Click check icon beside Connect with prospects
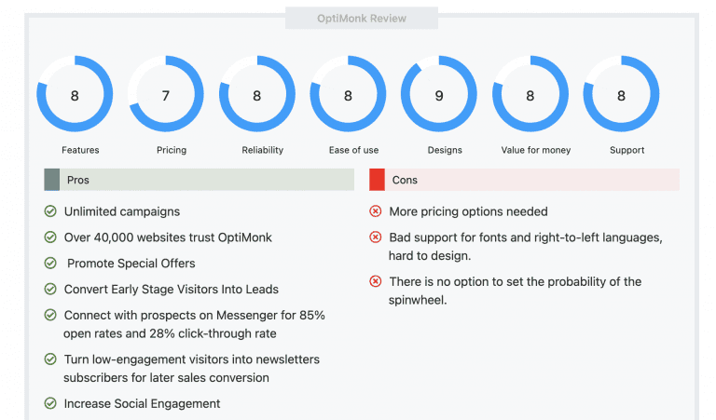Screen dimensions: 716x420 tap(50, 315)
